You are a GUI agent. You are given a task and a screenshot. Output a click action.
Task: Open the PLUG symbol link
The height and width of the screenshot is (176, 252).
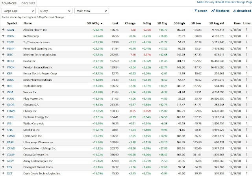(x=11, y=98)
